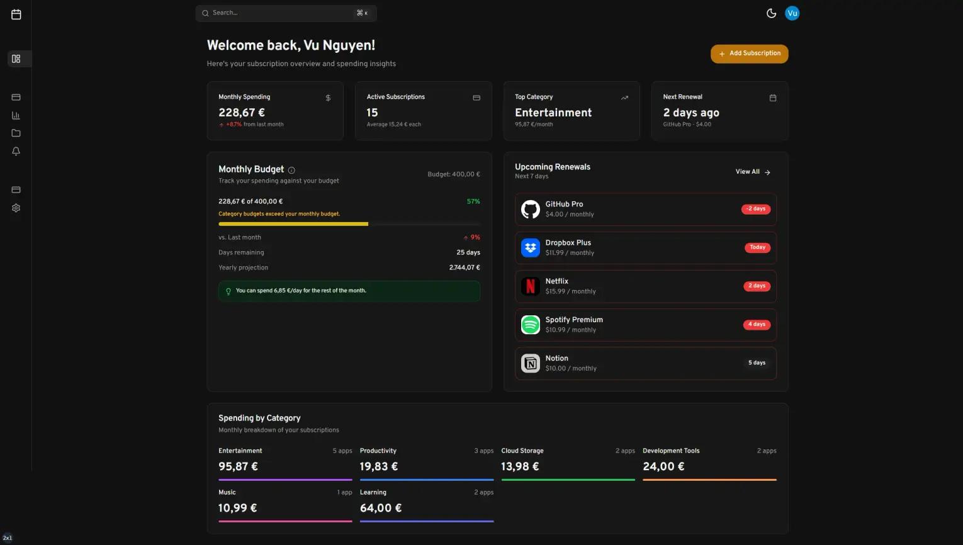Select the Dropbox Plus renewal entry
963x545 pixels.
pyautogui.click(x=645, y=247)
